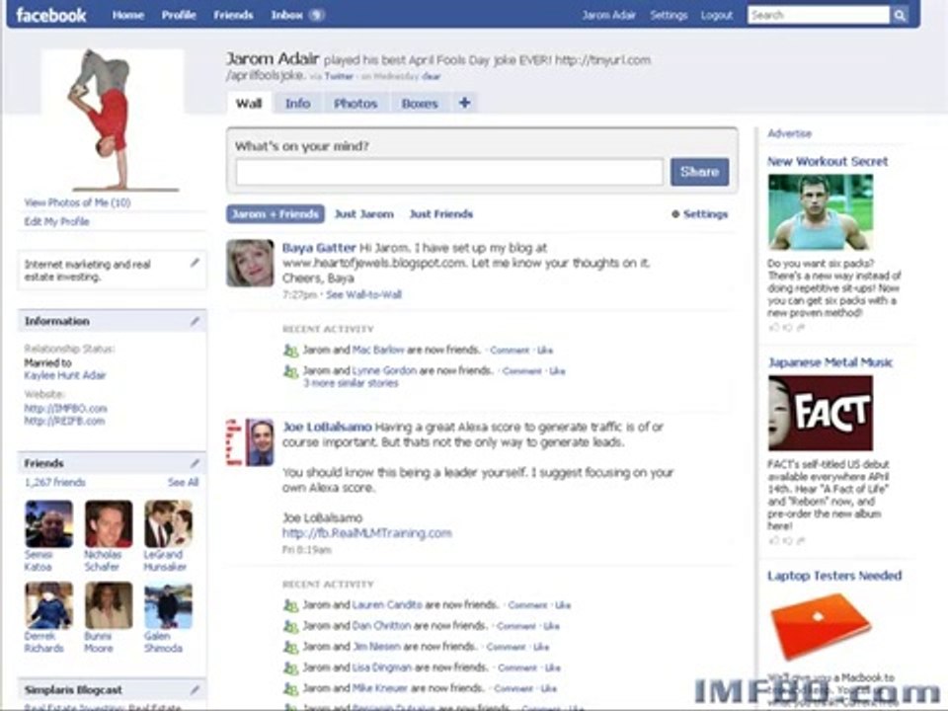Click inside the top Search field
The image size is (948, 711).
[x=819, y=15]
